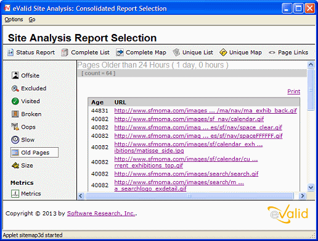Click the Slow clock icon
This screenshot has height=241, width=318.
(15, 140)
